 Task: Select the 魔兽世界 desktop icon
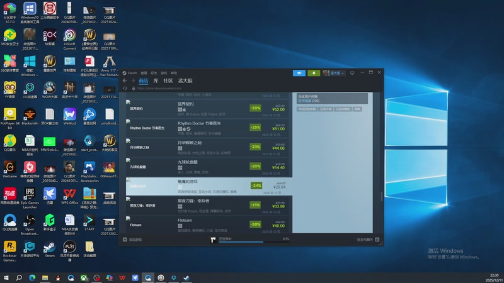(x=50, y=64)
